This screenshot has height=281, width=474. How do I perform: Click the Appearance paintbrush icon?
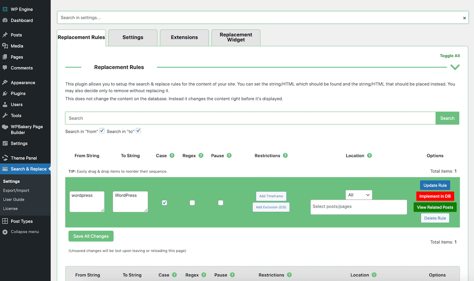click(x=5, y=82)
